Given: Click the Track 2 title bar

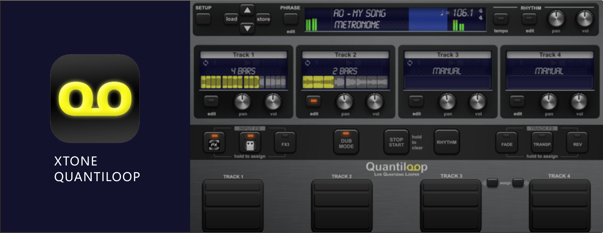Looking at the screenshot, I should click(345, 55).
